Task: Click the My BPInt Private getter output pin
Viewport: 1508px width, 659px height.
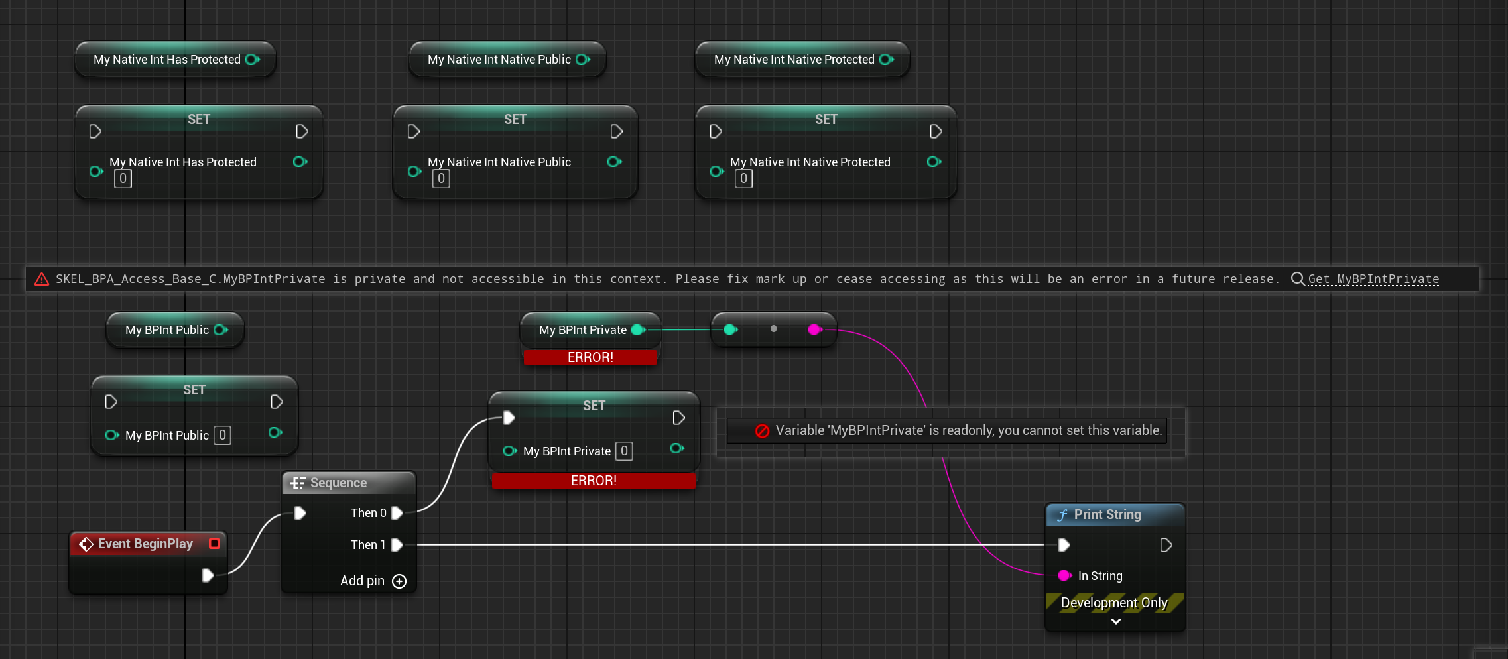Action: click(638, 330)
